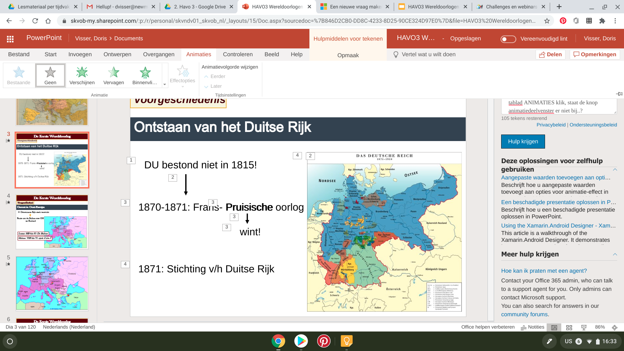624x351 pixels.
Task: Open the PowerPoint app launcher grid
Action: [10, 39]
